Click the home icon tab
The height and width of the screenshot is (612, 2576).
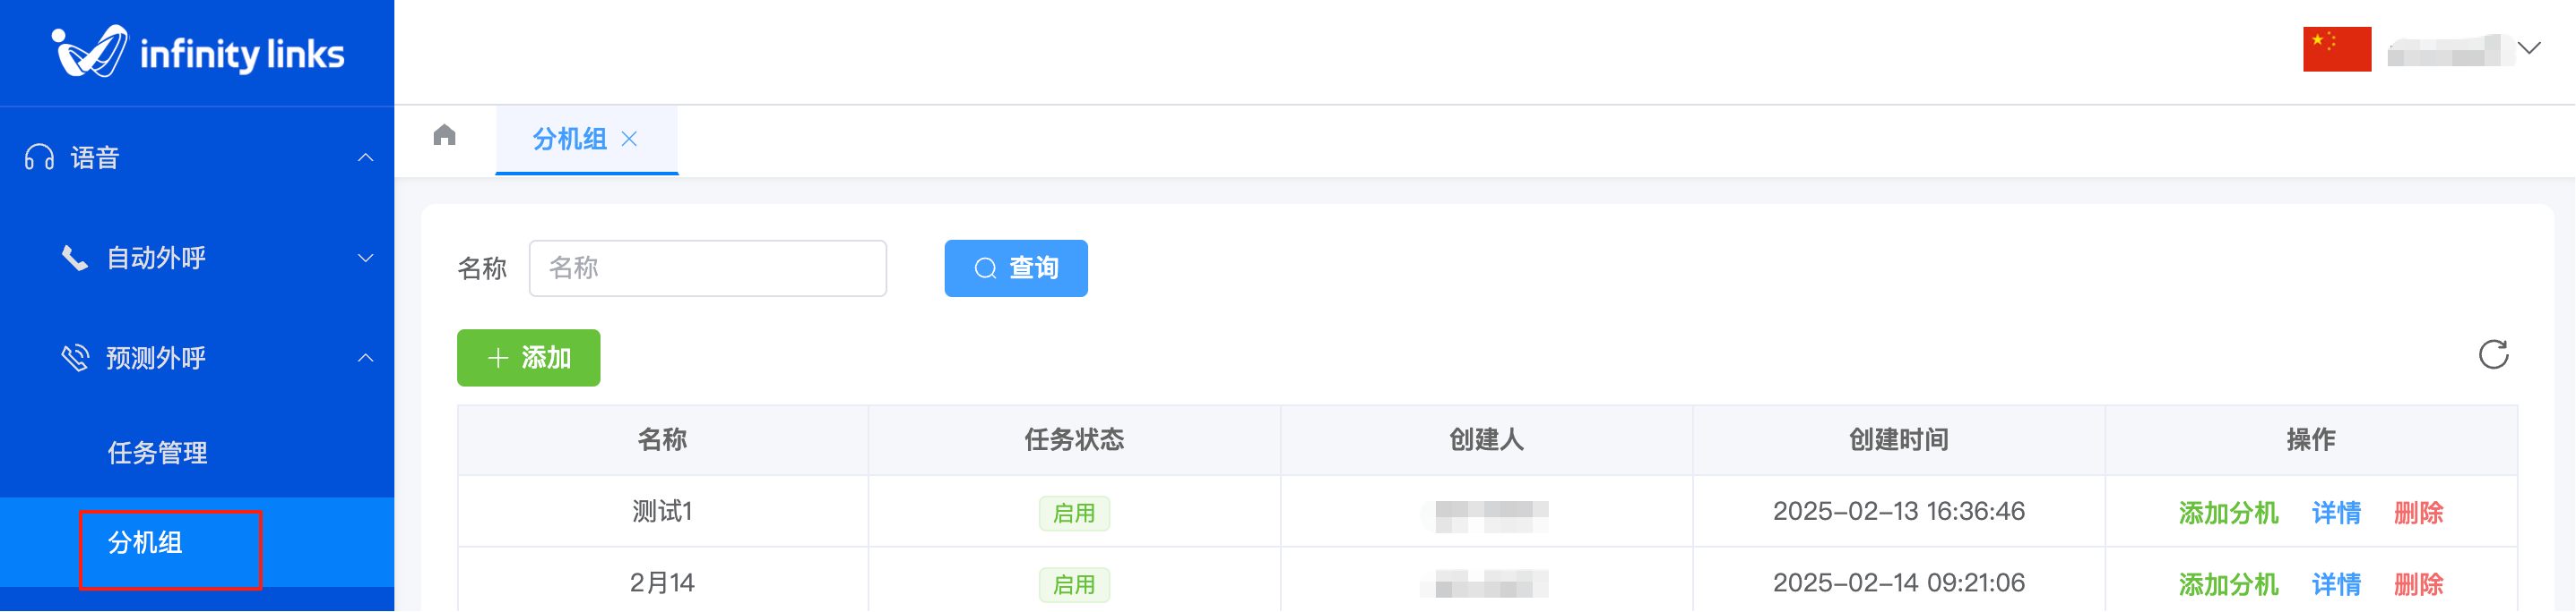point(445,136)
